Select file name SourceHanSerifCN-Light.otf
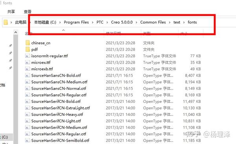Screen dimensions: 236x144 pos(56,121)
